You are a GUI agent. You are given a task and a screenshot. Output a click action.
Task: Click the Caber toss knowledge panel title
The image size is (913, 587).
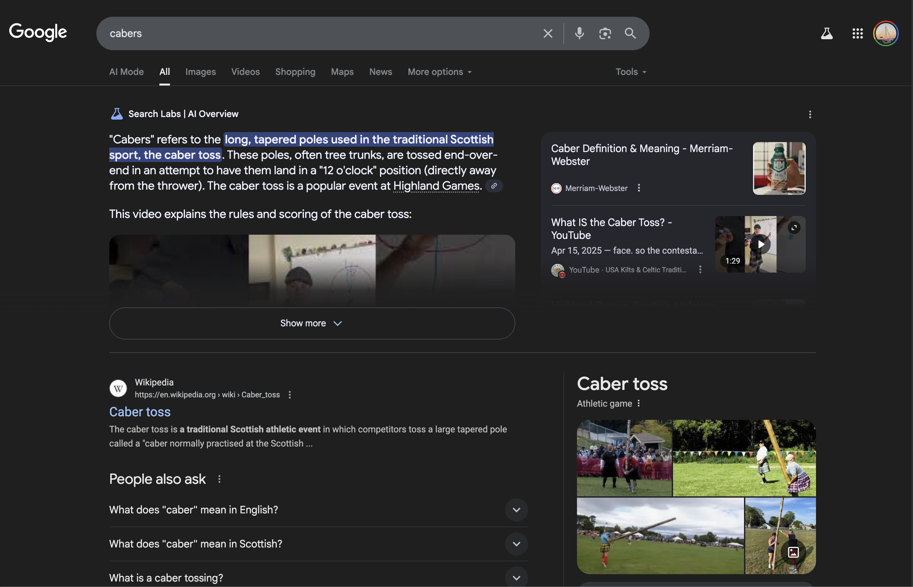[622, 384]
